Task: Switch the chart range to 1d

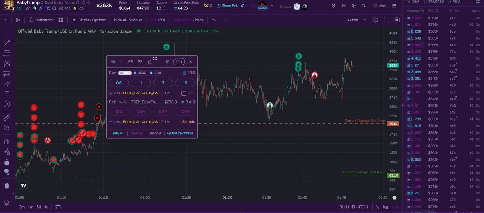Action: tap(46, 207)
